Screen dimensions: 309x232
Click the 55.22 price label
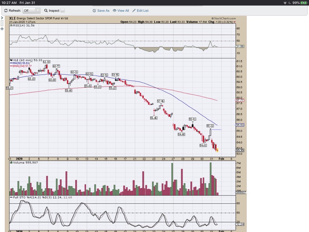tap(210, 126)
